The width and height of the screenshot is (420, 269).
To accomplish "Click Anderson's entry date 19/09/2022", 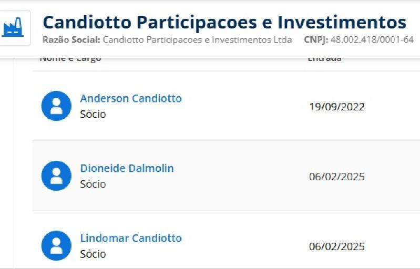I will pos(337,107).
